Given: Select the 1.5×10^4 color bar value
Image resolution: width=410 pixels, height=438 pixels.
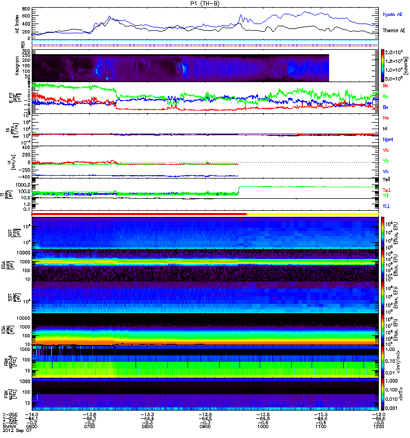Looking at the screenshot, I should pos(394,61).
